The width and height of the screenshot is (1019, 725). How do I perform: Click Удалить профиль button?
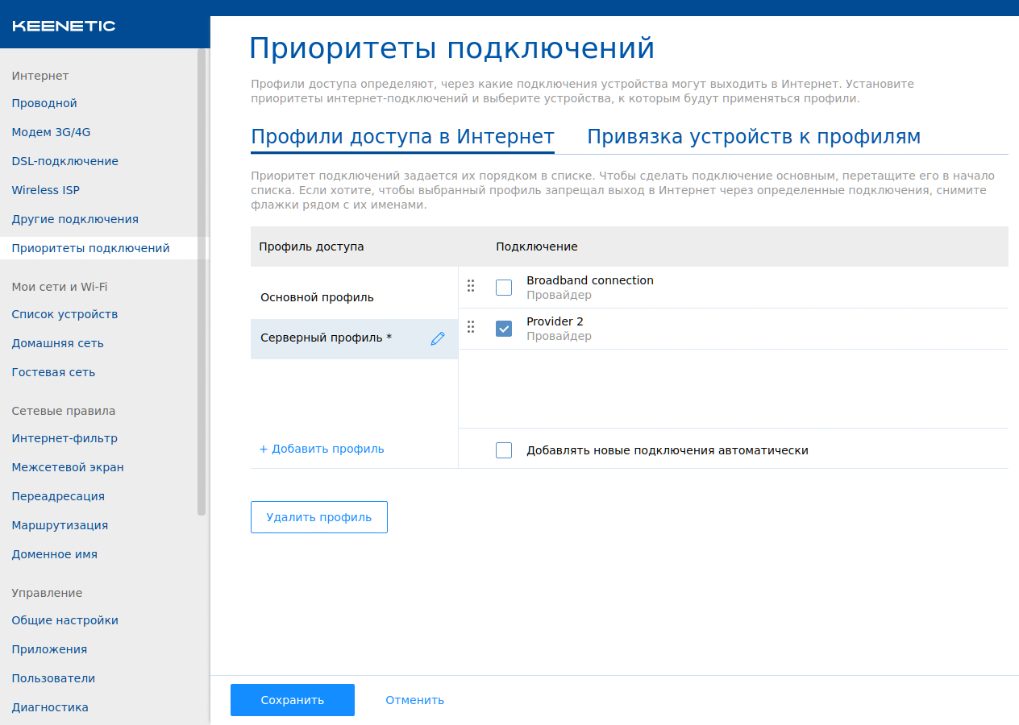pos(319,517)
